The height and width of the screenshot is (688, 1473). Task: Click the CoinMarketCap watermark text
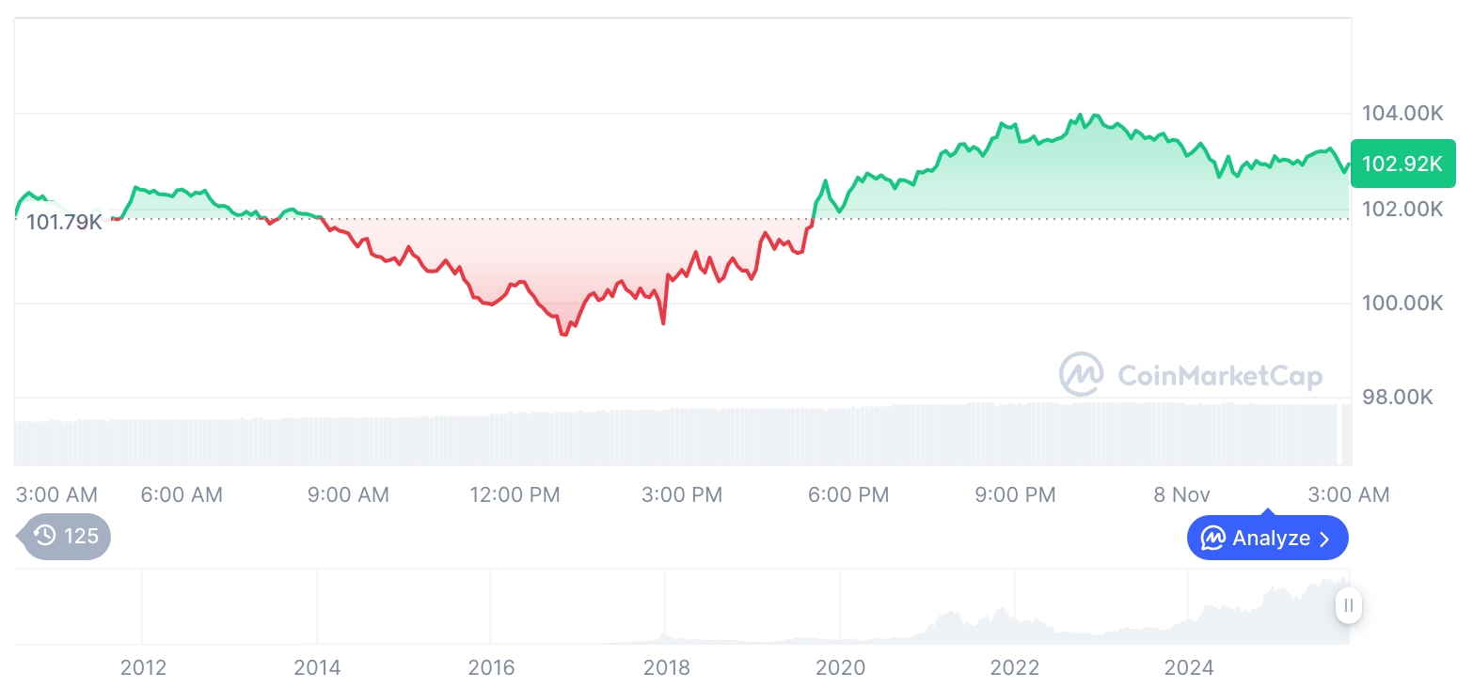(1219, 376)
